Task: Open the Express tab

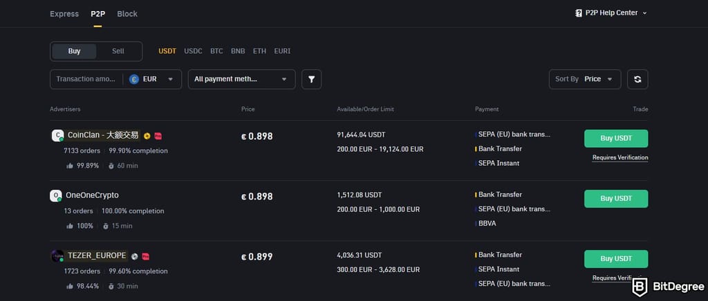Action: tap(64, 14)
